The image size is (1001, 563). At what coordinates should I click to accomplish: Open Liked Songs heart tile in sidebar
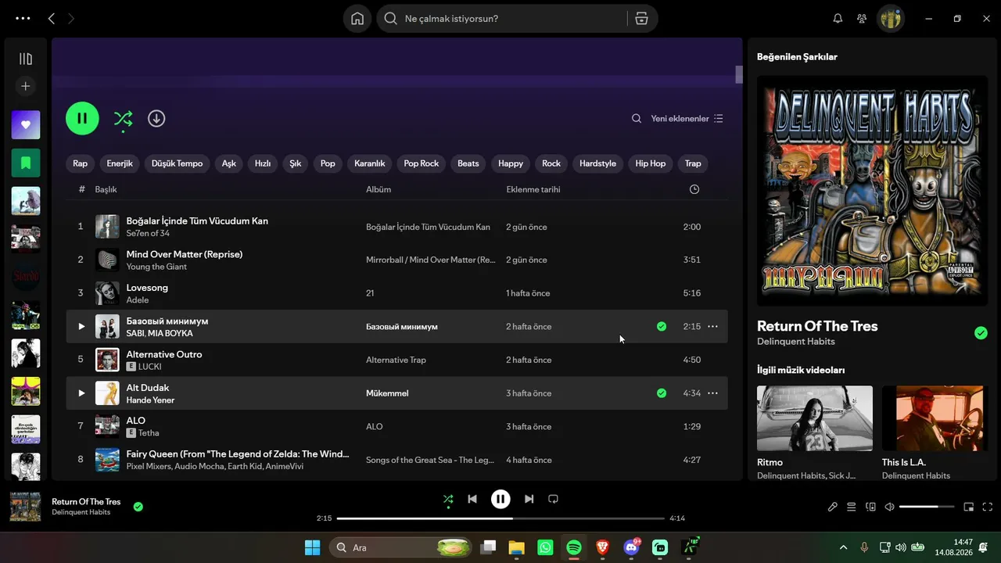(x=26, y=125)
